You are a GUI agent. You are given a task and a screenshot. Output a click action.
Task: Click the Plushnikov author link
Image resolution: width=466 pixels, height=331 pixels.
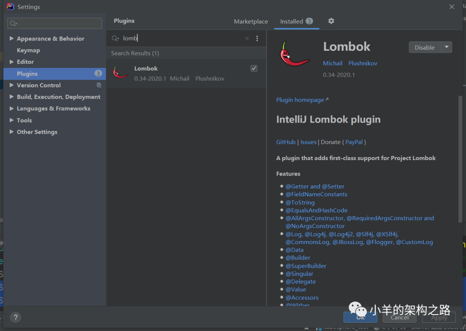[362, 63]
